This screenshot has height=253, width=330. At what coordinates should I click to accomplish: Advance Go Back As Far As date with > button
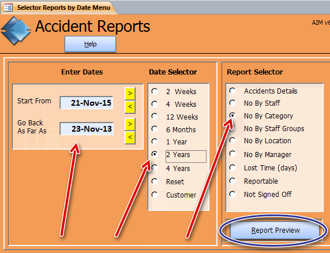pyautogui.click(x=130, y=124)
